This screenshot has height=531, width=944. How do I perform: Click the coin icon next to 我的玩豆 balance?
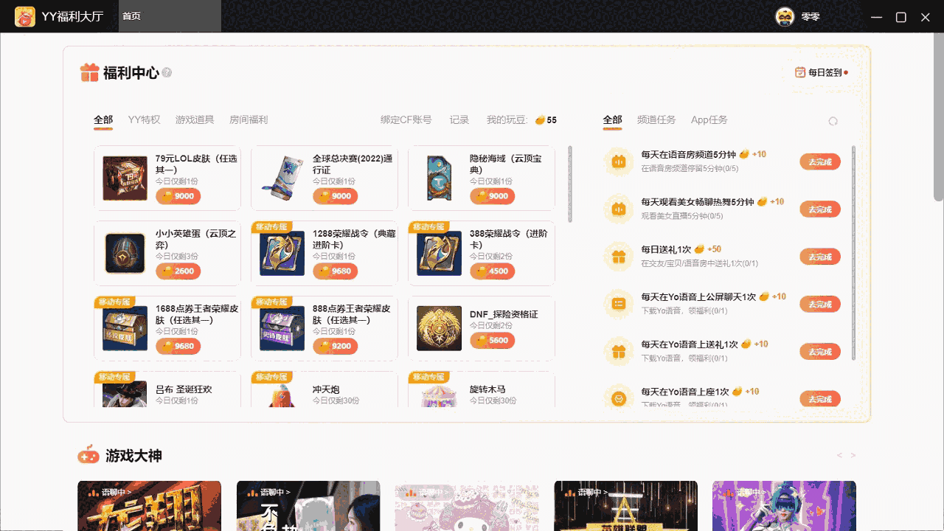[x=541, y=119]
